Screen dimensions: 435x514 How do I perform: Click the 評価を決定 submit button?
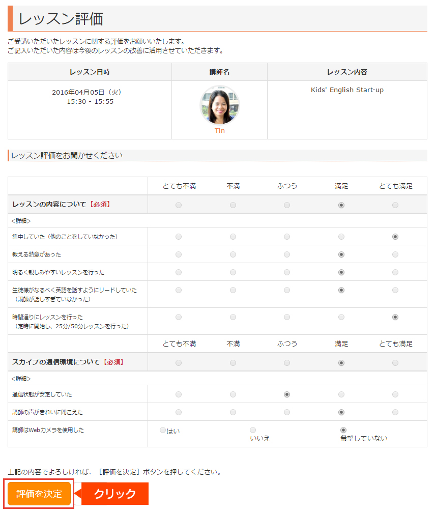[39, 493]
